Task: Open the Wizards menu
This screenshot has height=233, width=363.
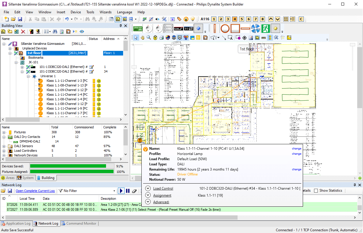Action: click(105, 12)
